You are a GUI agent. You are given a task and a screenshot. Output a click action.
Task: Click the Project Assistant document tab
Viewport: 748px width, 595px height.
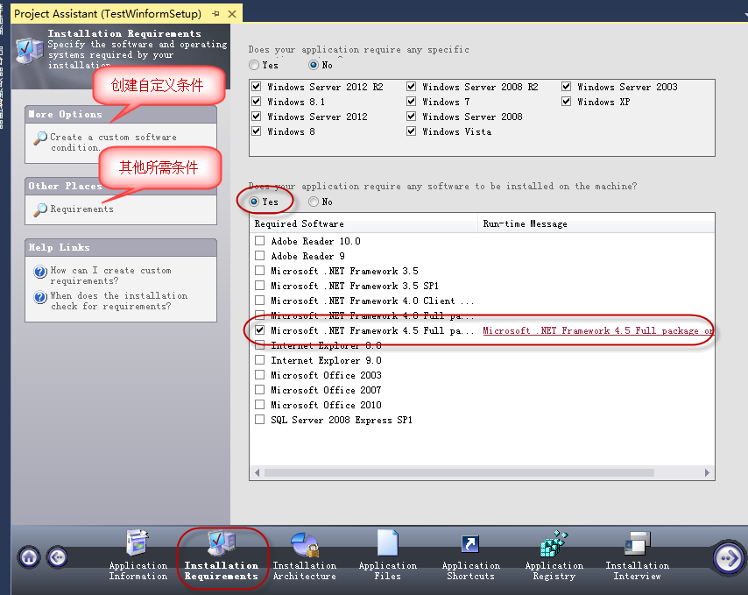[108, 14]
